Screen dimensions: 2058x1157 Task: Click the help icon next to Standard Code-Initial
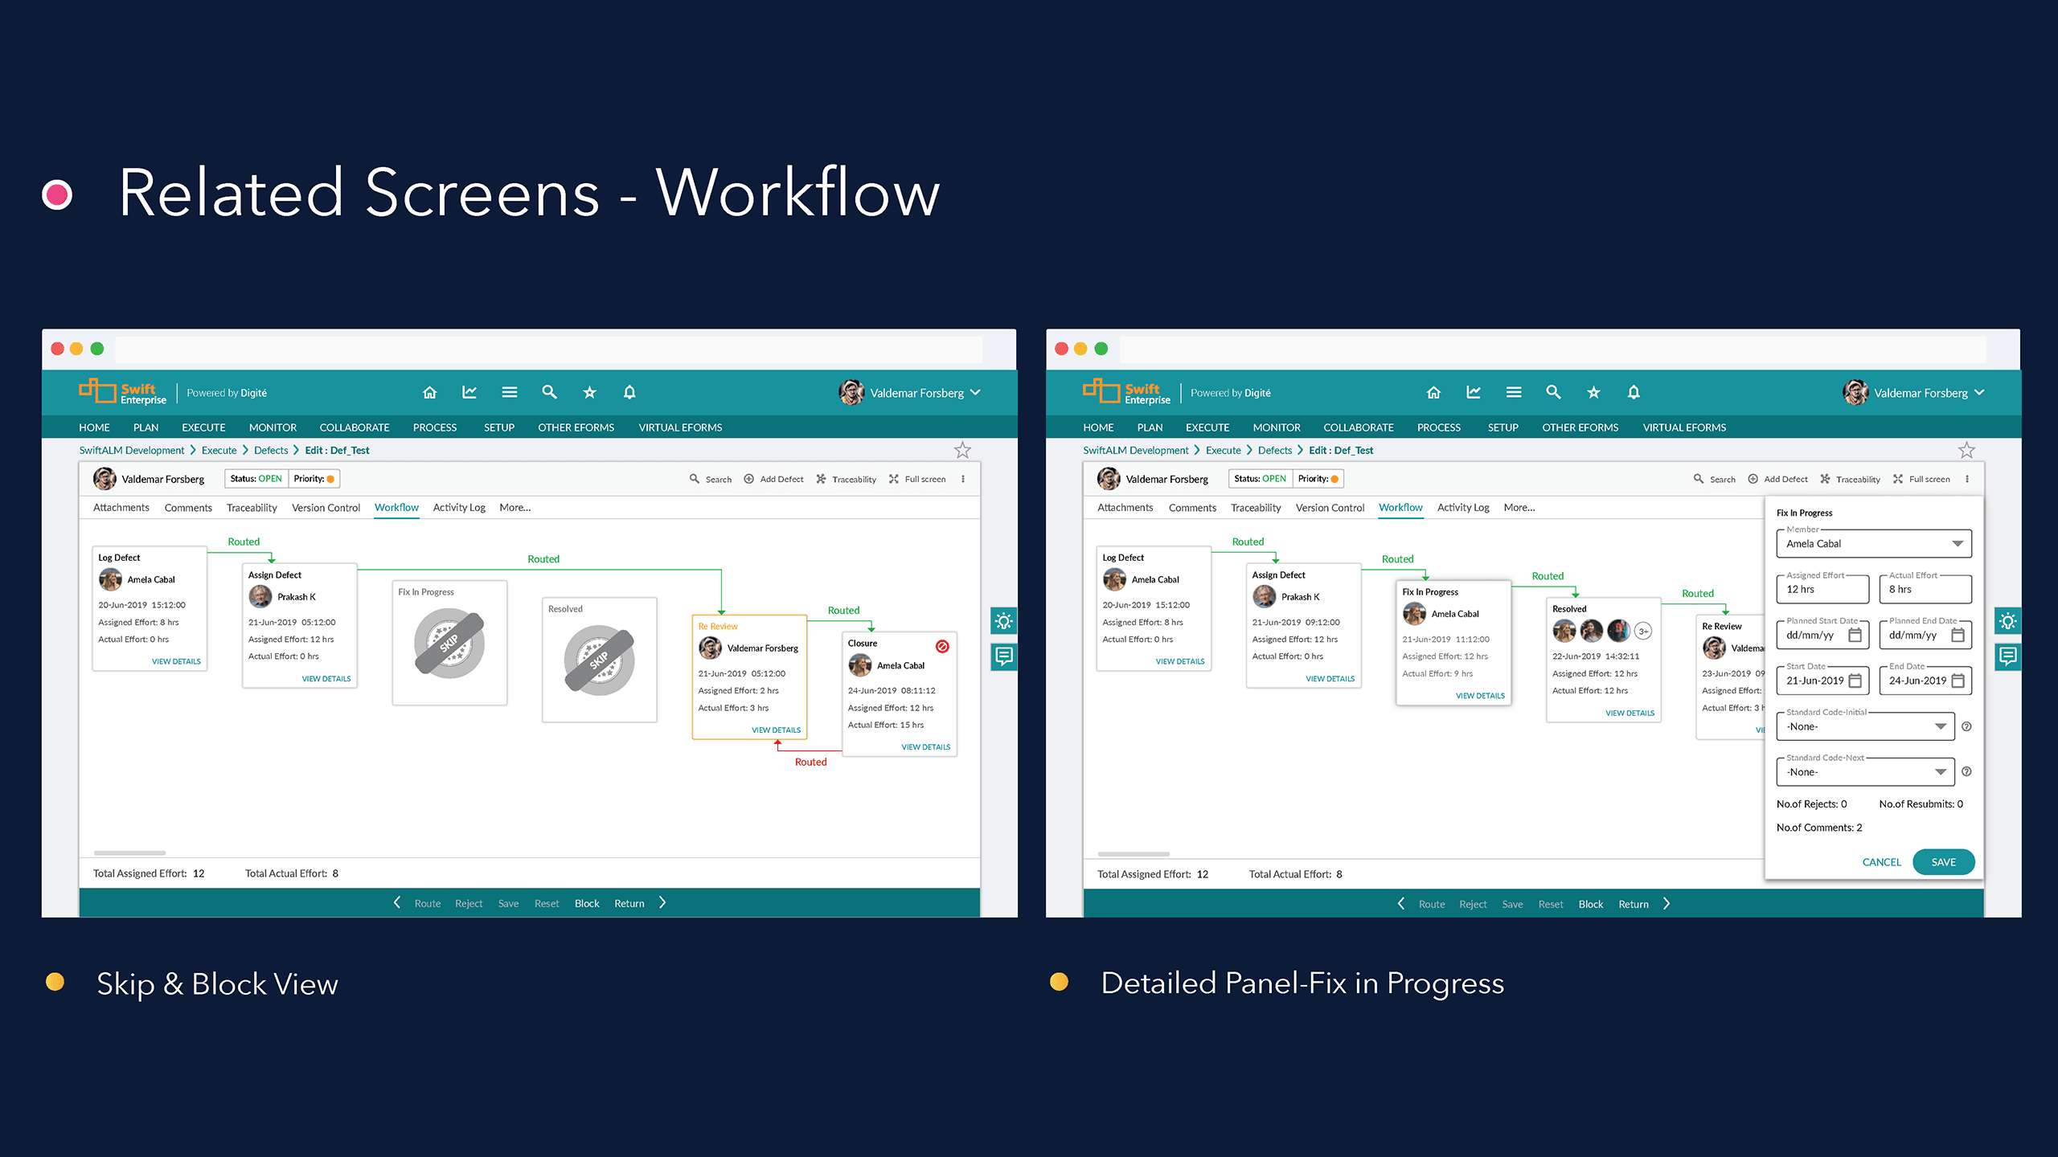[1966, 726]
